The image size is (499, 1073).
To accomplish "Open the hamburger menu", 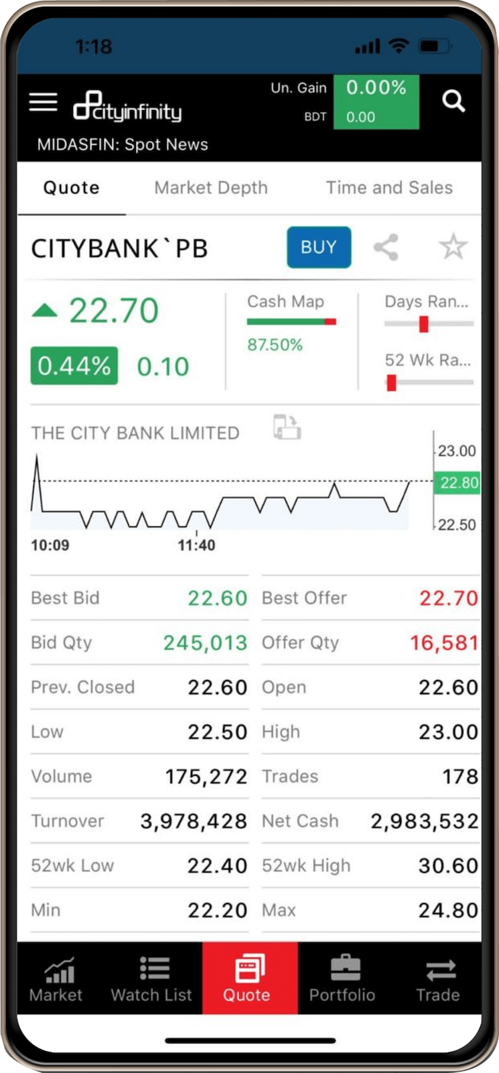I will [x=44, y=102].
